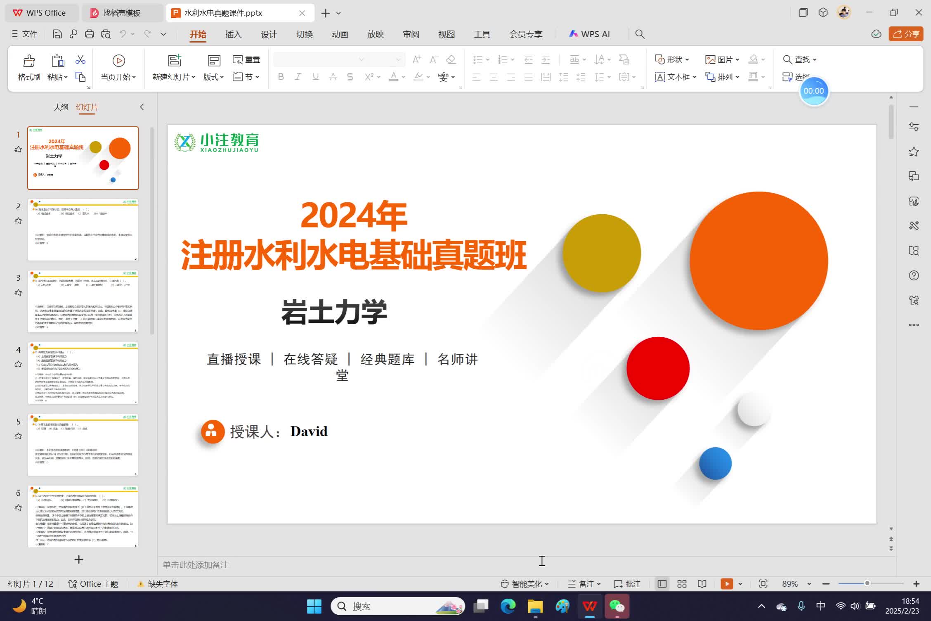Click the scissors cut icon

click(x=80, y=60)
